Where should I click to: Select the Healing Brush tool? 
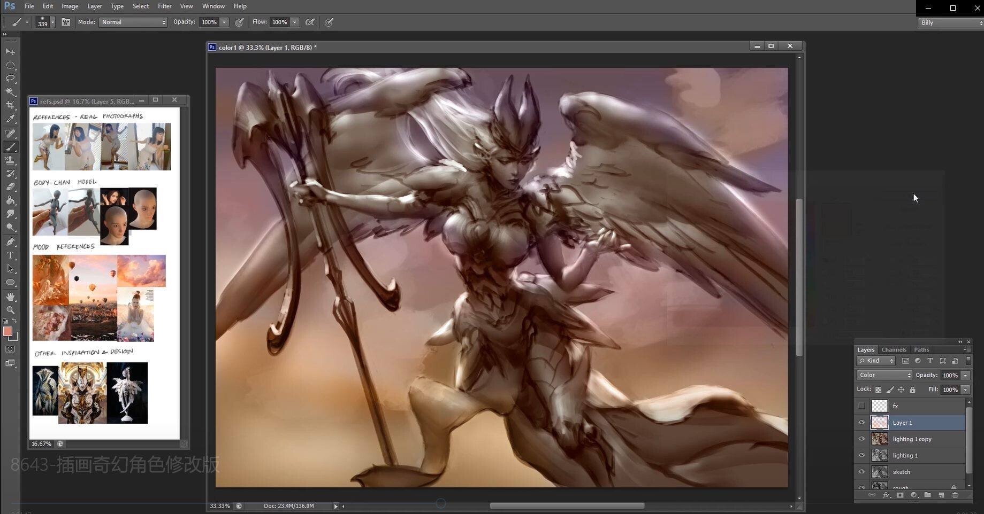click(x=10, y=134)
